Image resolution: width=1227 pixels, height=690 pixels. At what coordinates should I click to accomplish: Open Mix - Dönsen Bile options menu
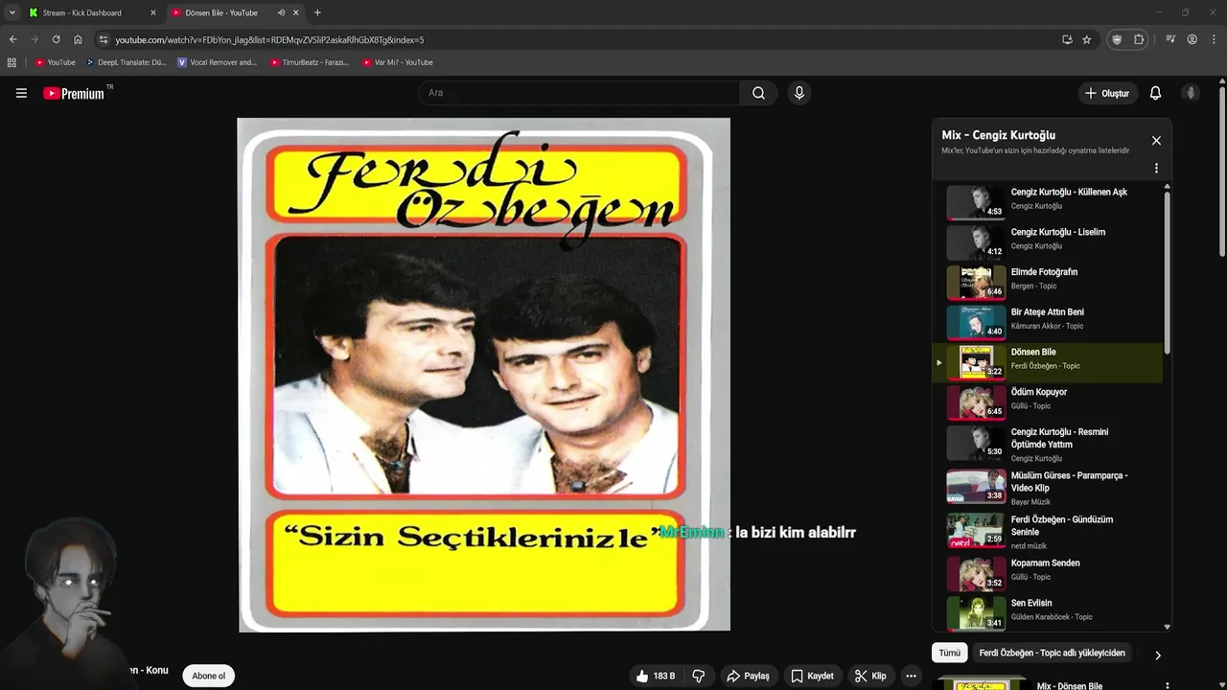pyautogui.click(x=1167, y=685)
